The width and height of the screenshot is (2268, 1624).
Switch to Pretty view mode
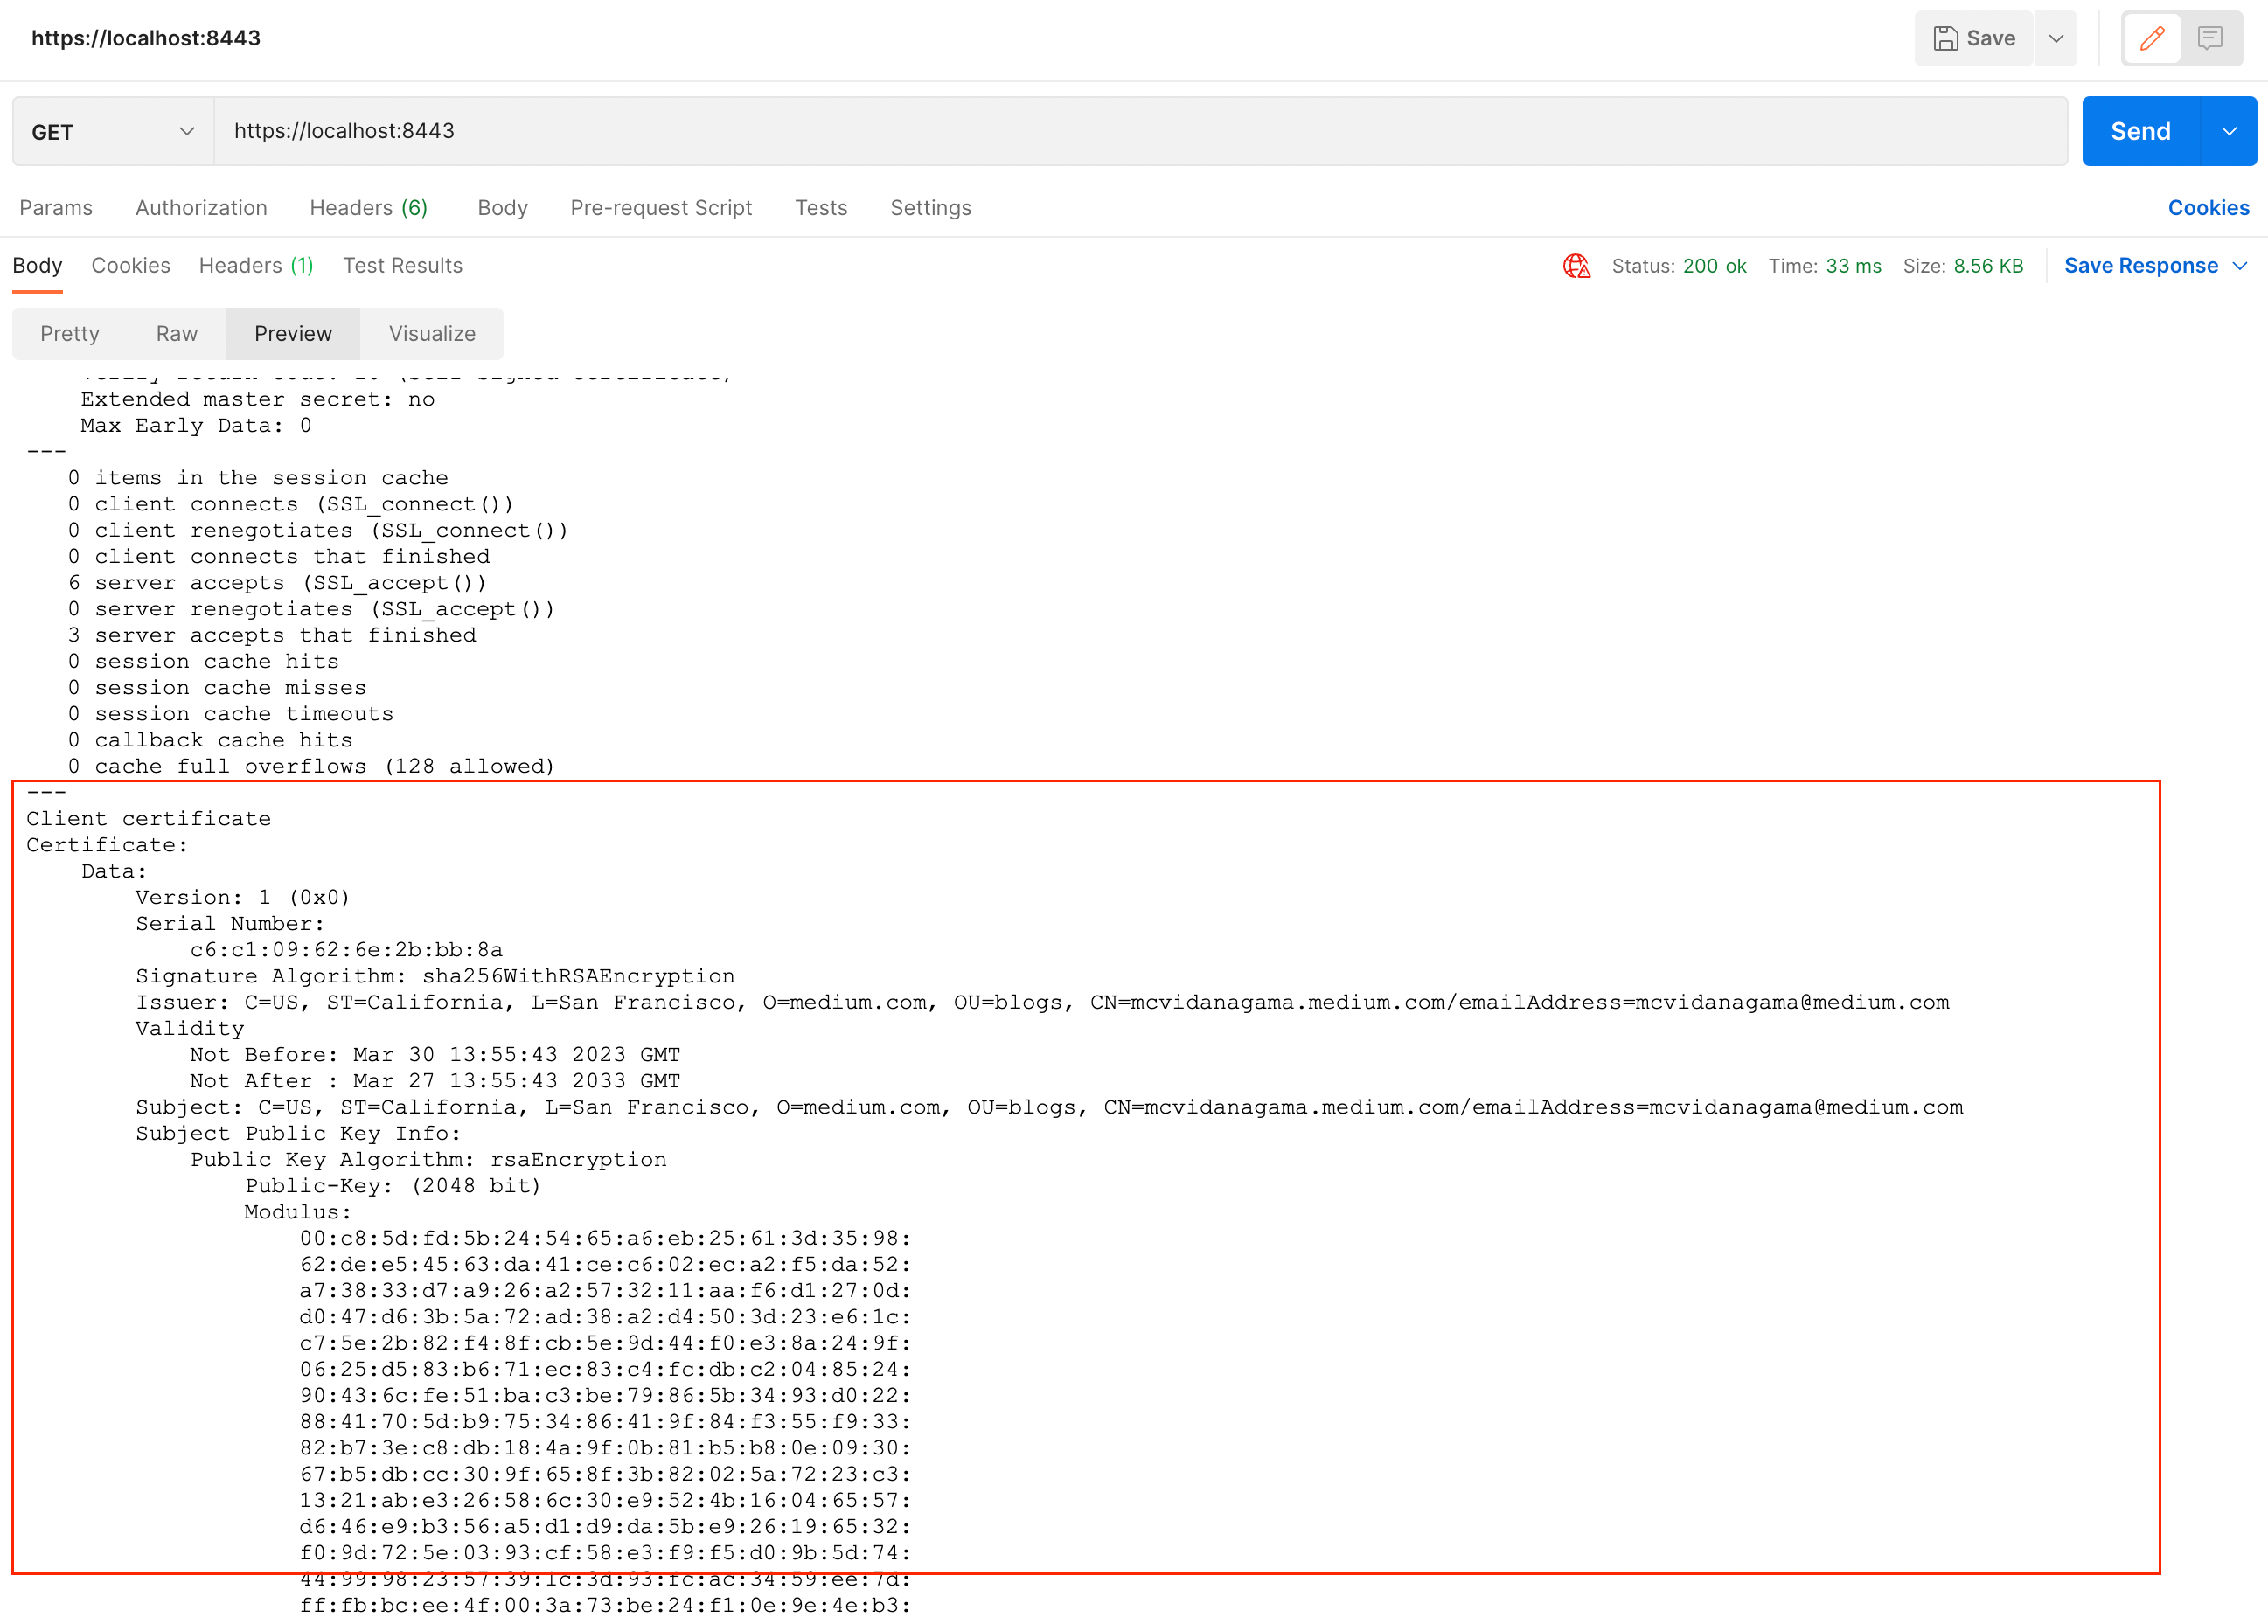coord(70,334)
